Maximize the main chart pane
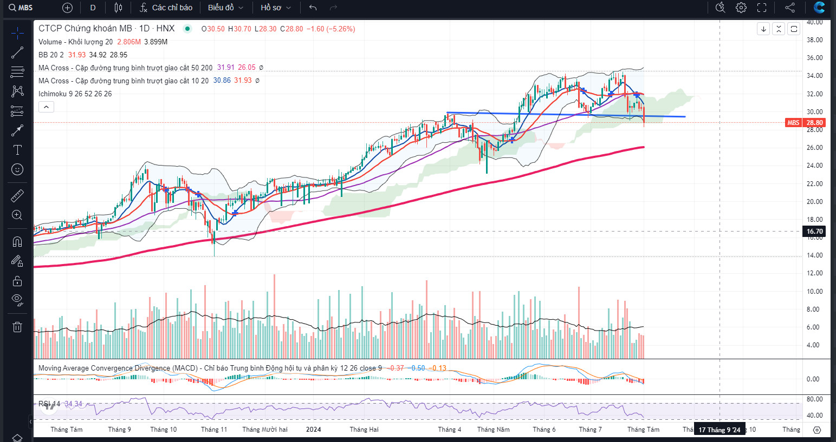 794,29
